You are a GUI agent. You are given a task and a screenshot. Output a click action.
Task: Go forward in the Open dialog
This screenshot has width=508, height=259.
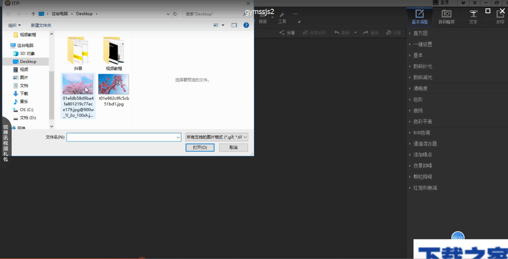[18, 14]
